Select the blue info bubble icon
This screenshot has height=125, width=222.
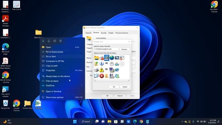102,64
